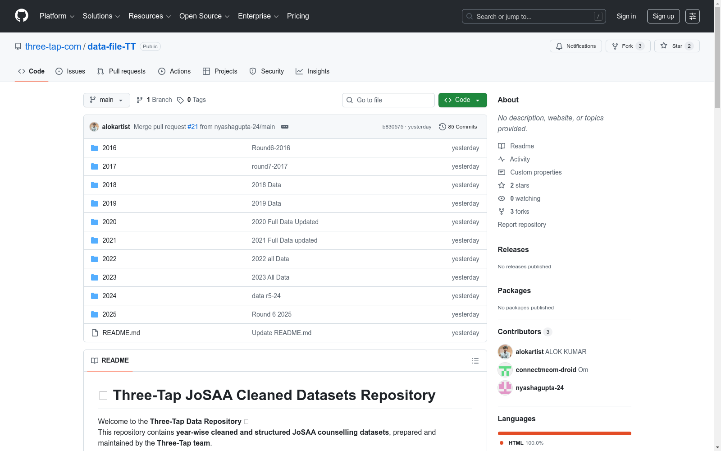This screenshot has width=721, height=451.
Task: Click the Custom properties icon
Action: (x=502, y=172)
